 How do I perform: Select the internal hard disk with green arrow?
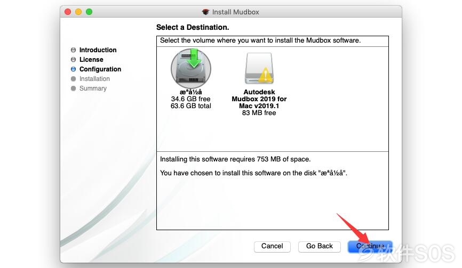(x=191, y=68)
